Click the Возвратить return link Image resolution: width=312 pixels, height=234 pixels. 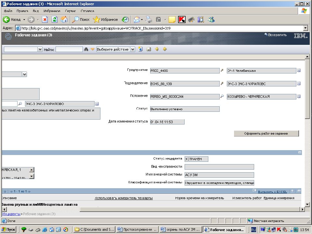(x=275, y=35)
